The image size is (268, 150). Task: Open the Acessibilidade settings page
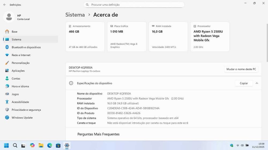pyautogui.click(x=31, y=102)
